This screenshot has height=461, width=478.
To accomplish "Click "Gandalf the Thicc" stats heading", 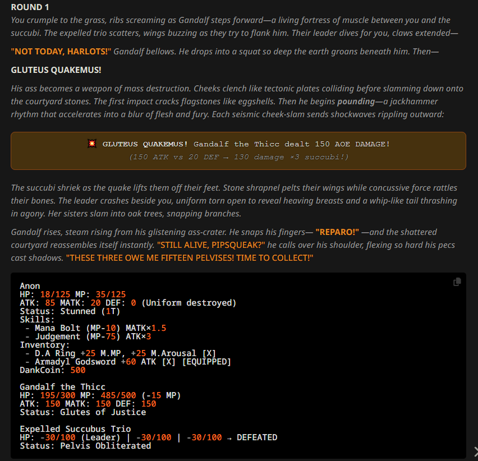I will click(x=62, y=386).
